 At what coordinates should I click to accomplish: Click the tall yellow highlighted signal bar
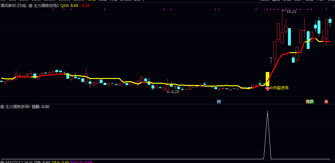267,79
